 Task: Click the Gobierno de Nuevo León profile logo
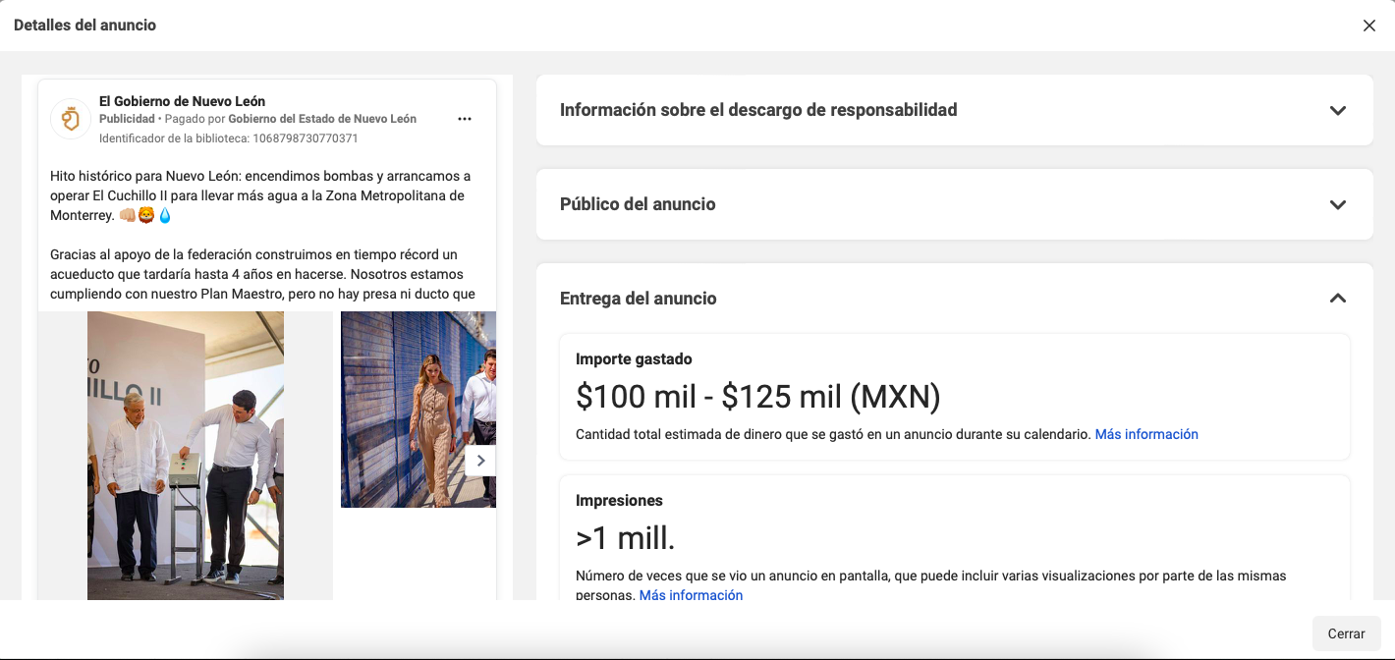click(70, 119)
